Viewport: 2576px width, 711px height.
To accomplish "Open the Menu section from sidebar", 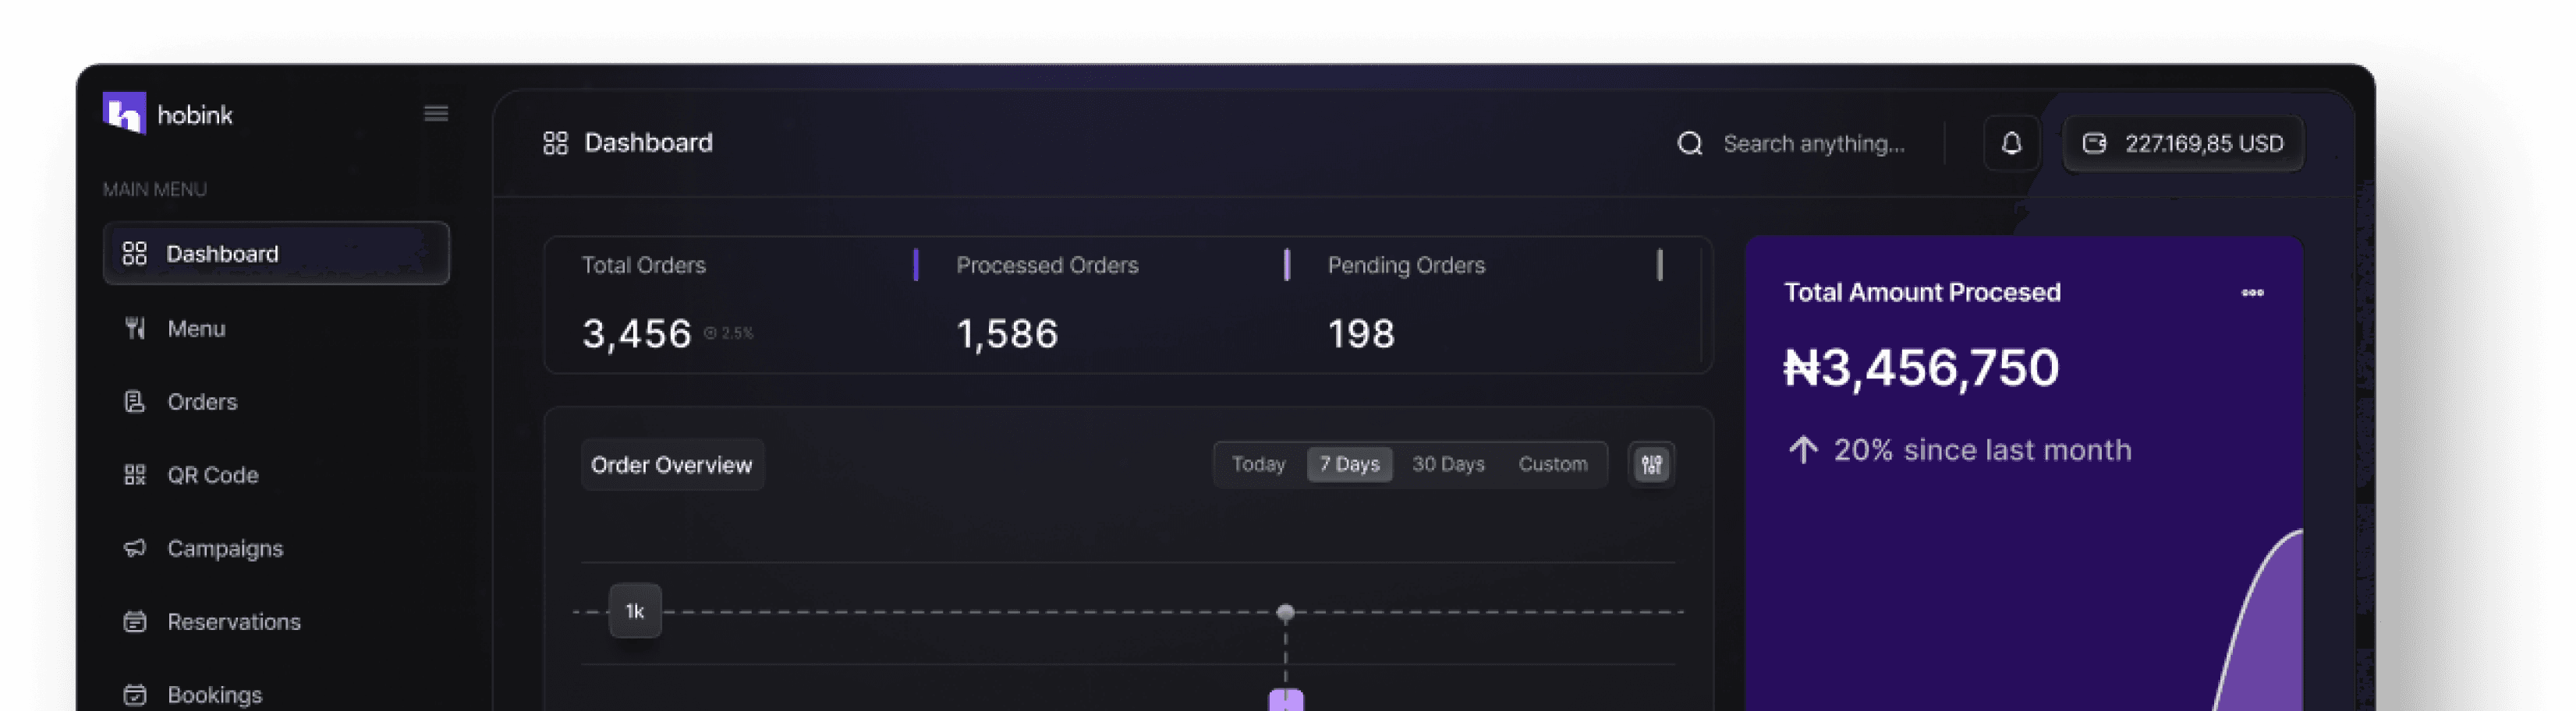I will (x=196, y=328).
